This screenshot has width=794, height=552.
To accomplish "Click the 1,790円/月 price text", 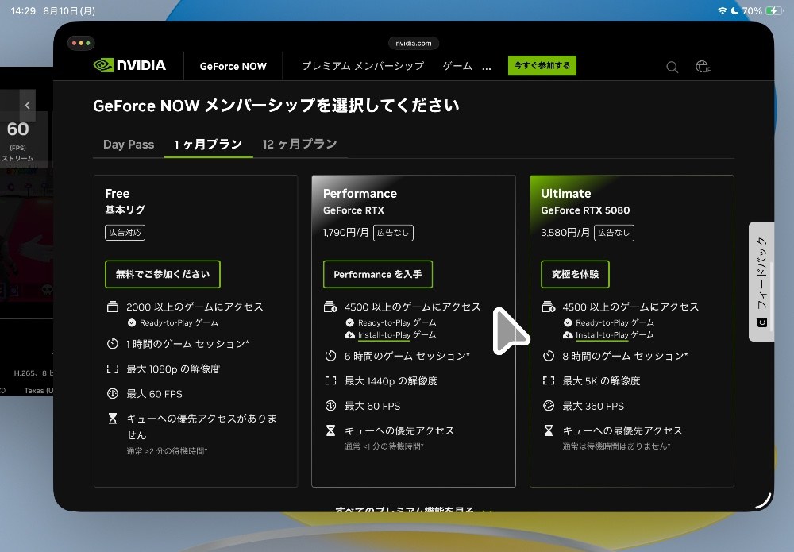I will click(x=346, y=233).
